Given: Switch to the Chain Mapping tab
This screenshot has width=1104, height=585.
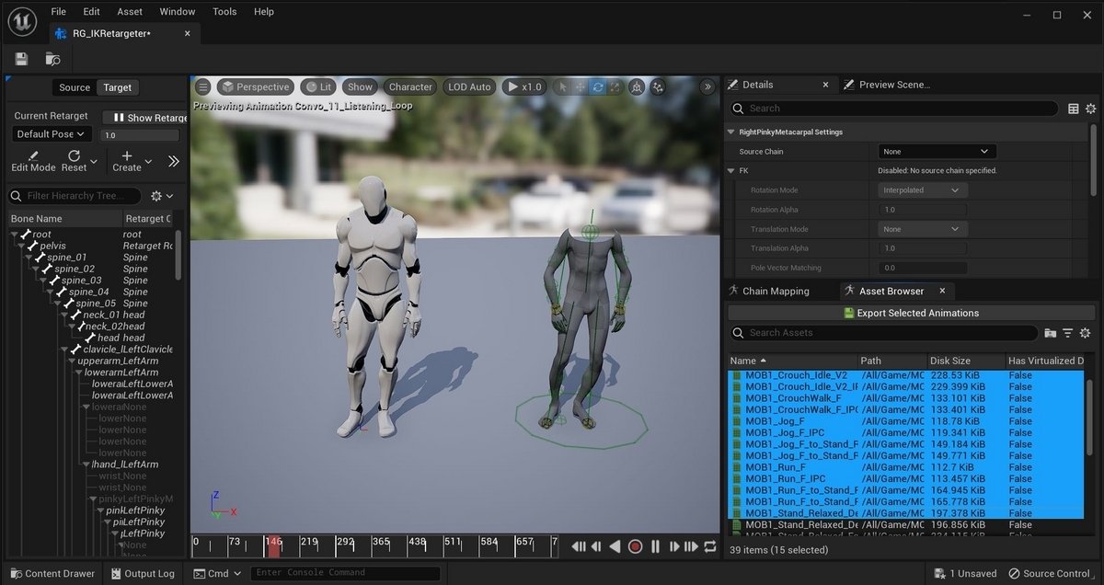Looking at the screenshot, I should tap(776, 291).
